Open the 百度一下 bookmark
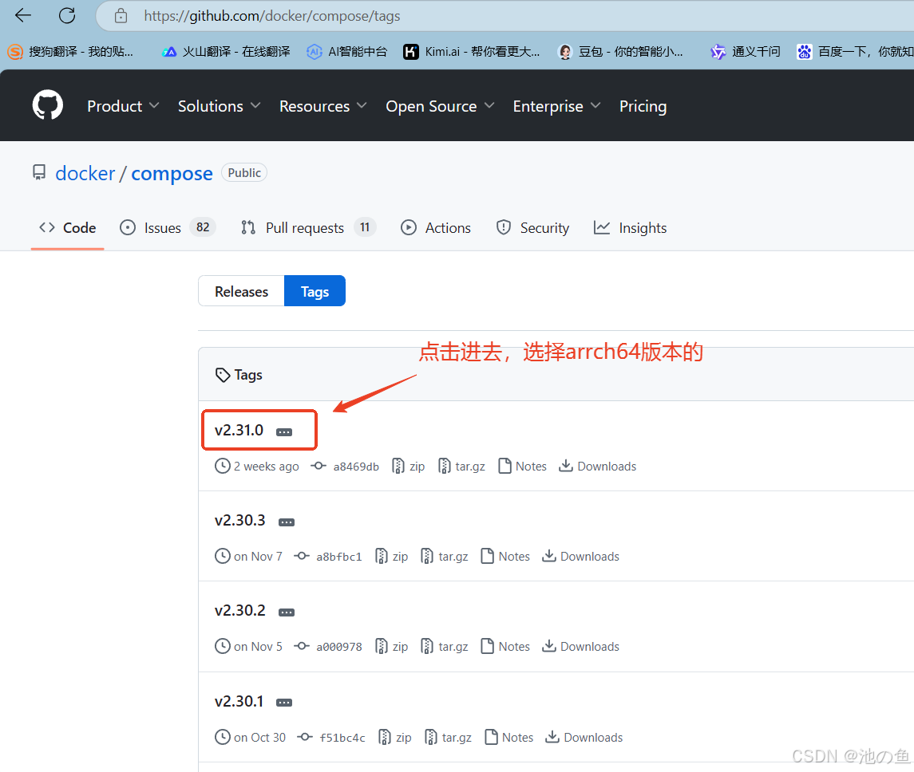The height and width of the screenshot is (772, 914). pos(855,52)
